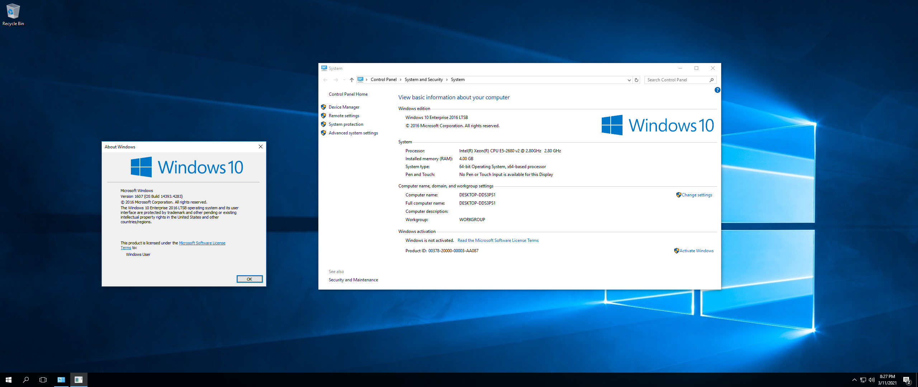Viewport: 918px width, 387px height.
Task: Click the Remote settings shield icon
Action: tap(323, 116)
